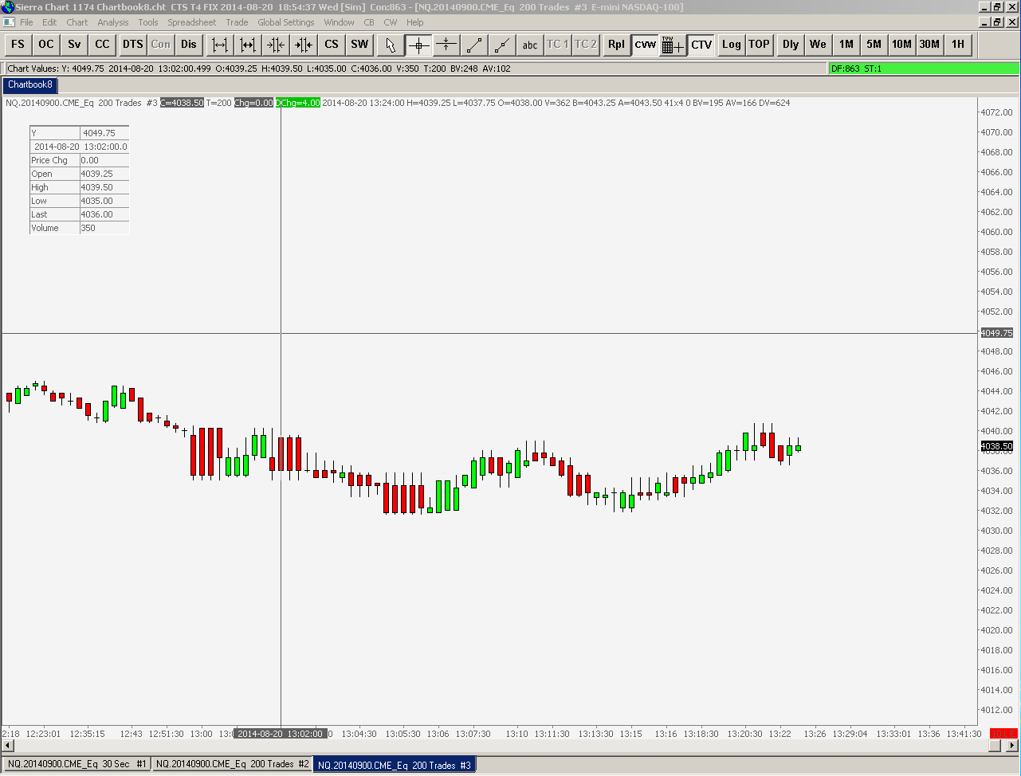Open the Help menu
This screenshot has width=1021, height=776.
coord(415,22)
